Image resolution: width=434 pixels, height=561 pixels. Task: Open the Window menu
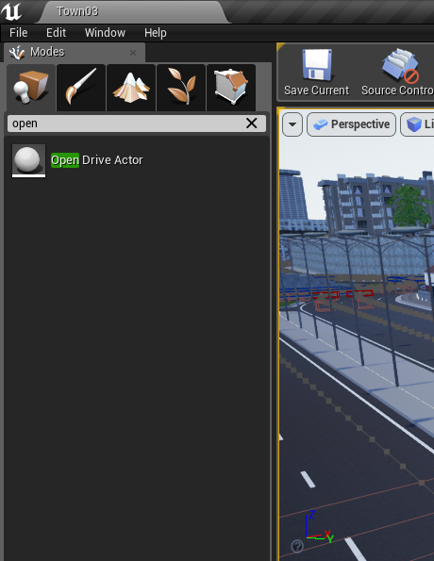[105, 33]
